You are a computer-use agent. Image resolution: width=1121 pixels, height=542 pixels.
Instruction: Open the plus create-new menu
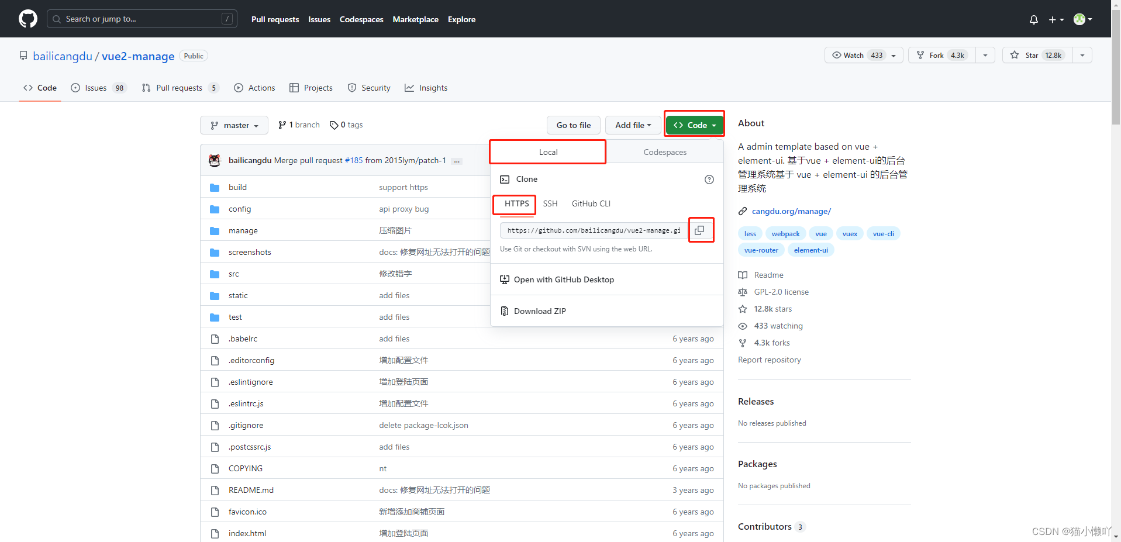(1056, 19)
